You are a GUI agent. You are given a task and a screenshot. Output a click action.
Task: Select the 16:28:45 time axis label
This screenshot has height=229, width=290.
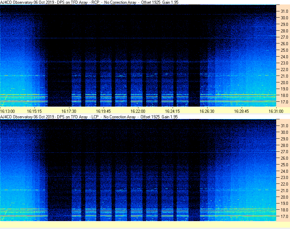(242, 111)
